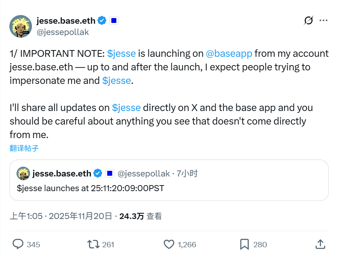Bookmark this post
Image resolution: width=337 pixels, height=257 pixels.
tap(245, 244)
